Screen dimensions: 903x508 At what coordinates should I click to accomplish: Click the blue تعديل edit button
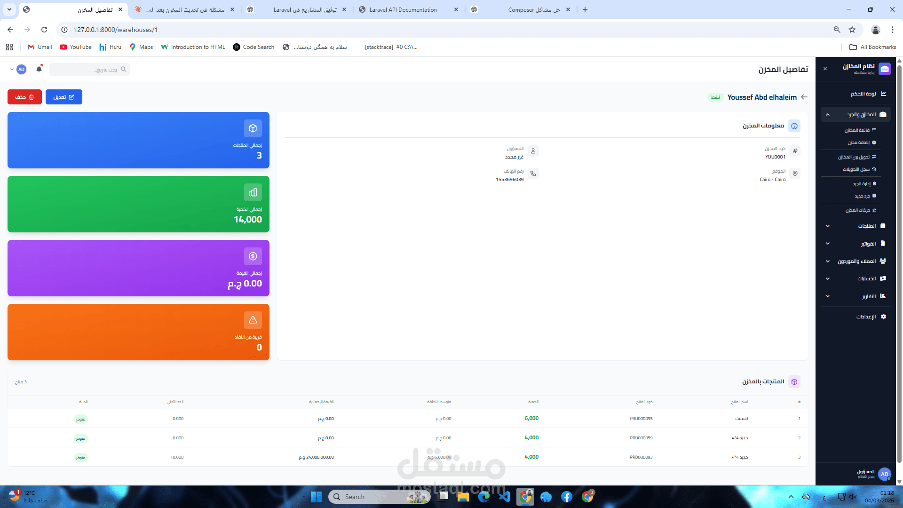click(x=64, y=97)
